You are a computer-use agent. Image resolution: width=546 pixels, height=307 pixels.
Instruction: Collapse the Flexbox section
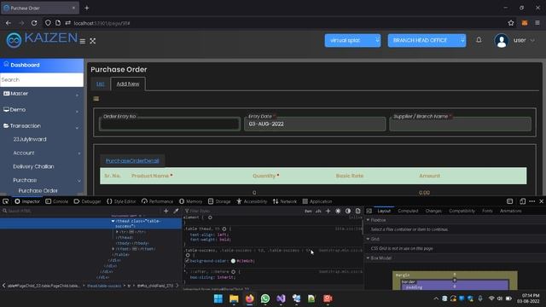coord(368,220)
